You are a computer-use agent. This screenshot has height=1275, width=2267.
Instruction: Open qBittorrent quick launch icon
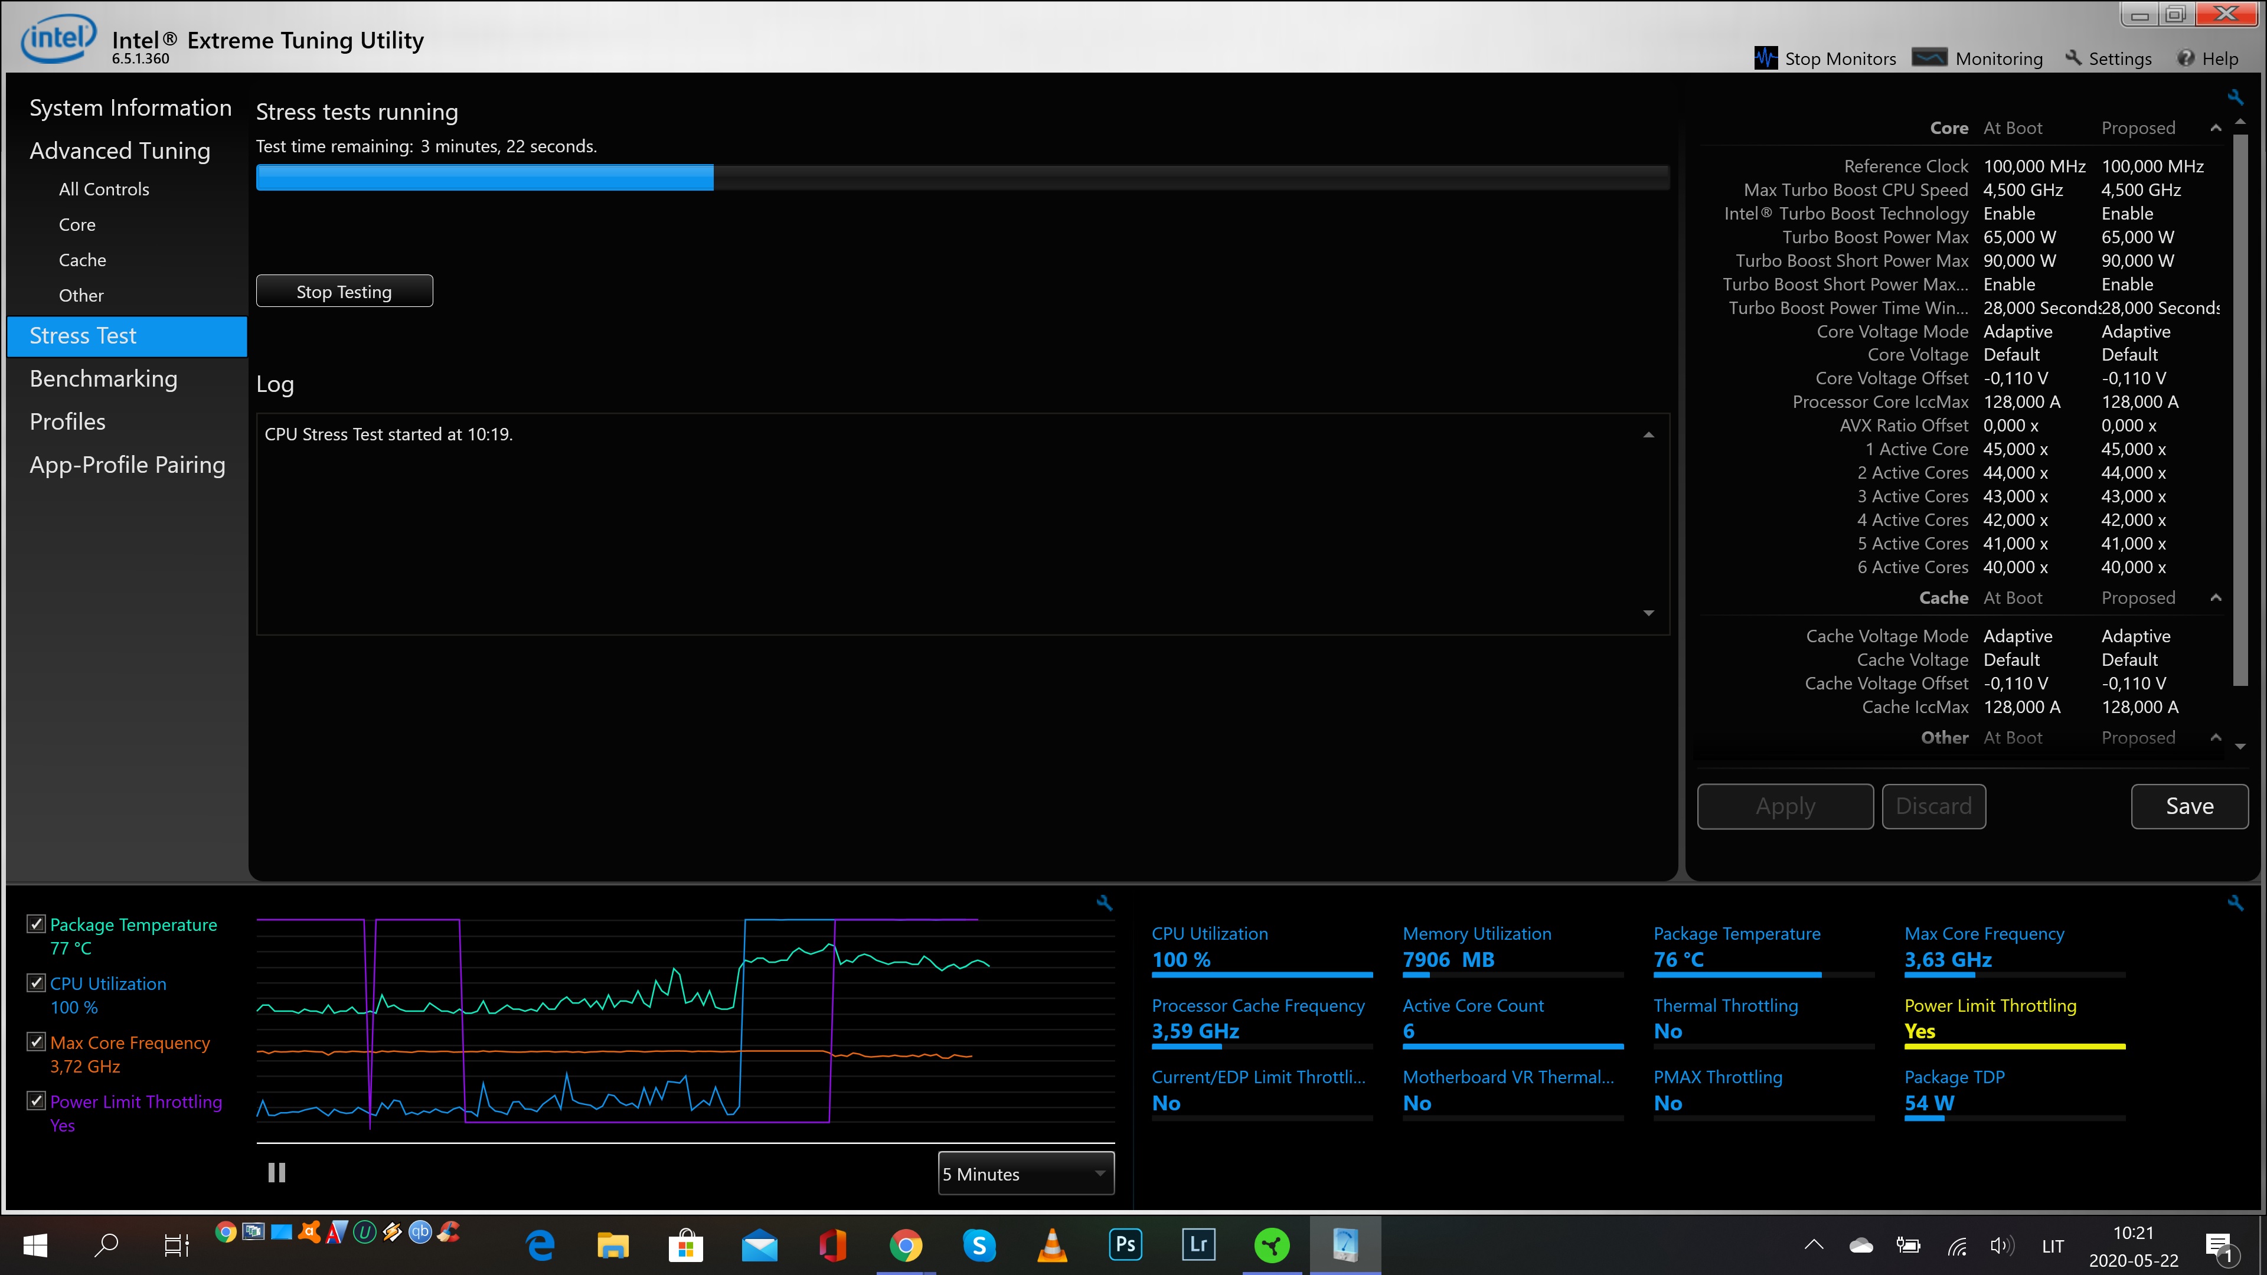point(421,1232)
